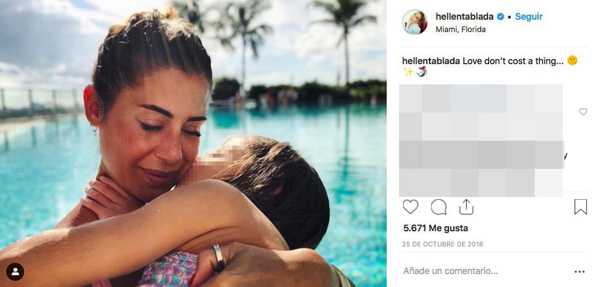Open hellentablada's profile picture avatar
Screen dimensions: 600x287
[415, 22]
